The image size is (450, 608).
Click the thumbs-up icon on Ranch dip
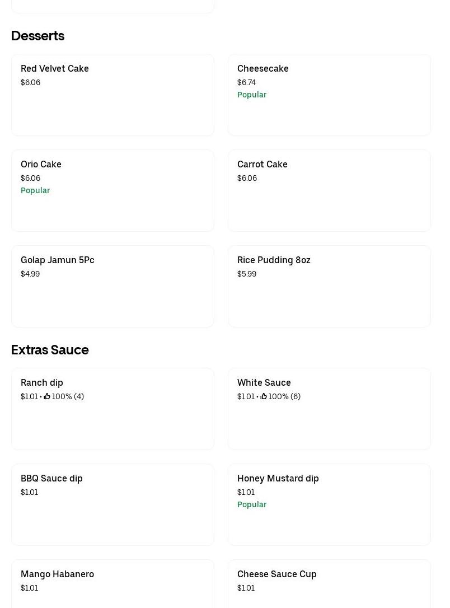(47, 396)
